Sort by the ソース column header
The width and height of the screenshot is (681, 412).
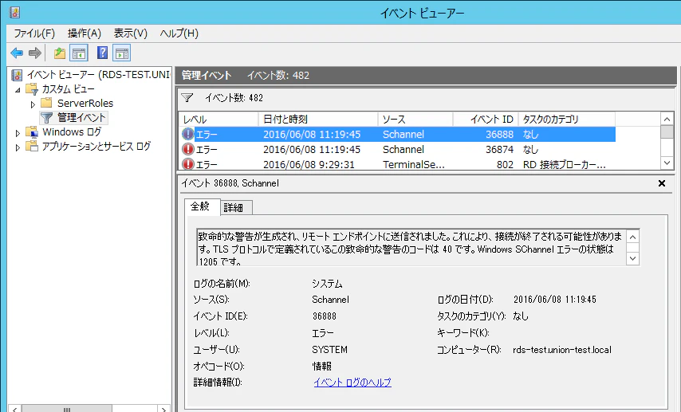click(415, 119)
